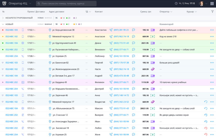Open more options for Женя's order
This screenshot has width=216, height=137.
click(x=212, y=135)
